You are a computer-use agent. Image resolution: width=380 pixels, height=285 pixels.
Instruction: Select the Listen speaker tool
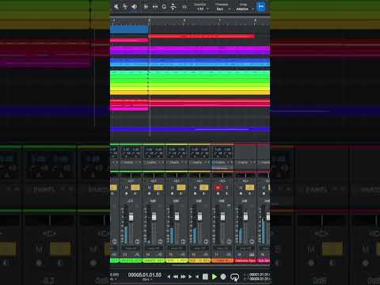pos(135,6)
